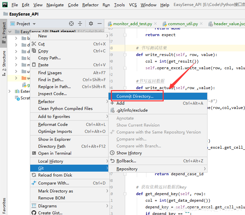Image resolution: width=245 pixels, height=215 pixels.
Task: Click the .git/info/exclude file icon
Action: [112, 110]
